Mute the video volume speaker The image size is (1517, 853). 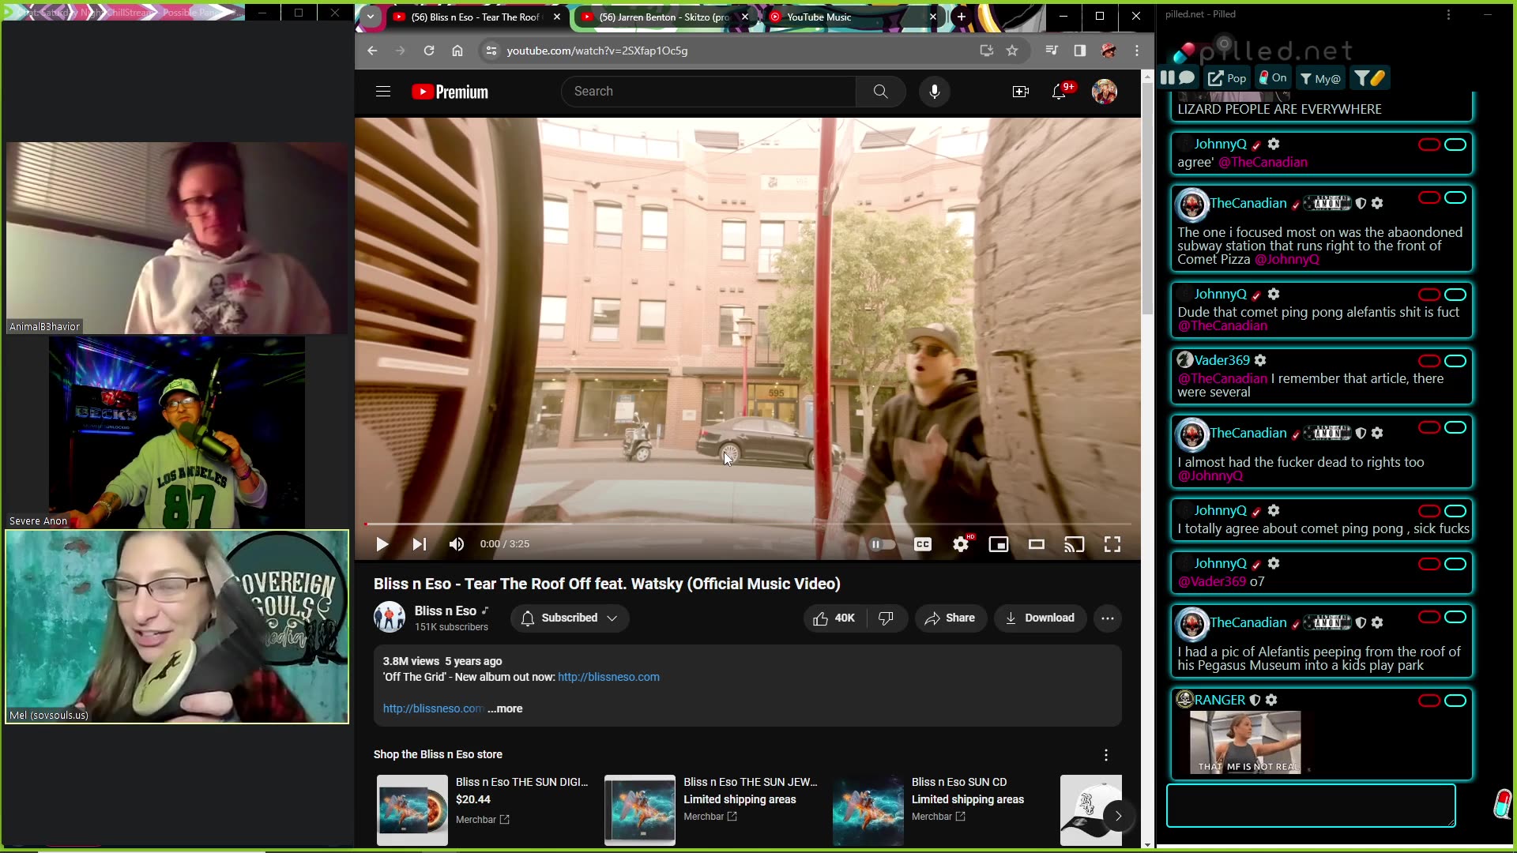click(456, 544)
